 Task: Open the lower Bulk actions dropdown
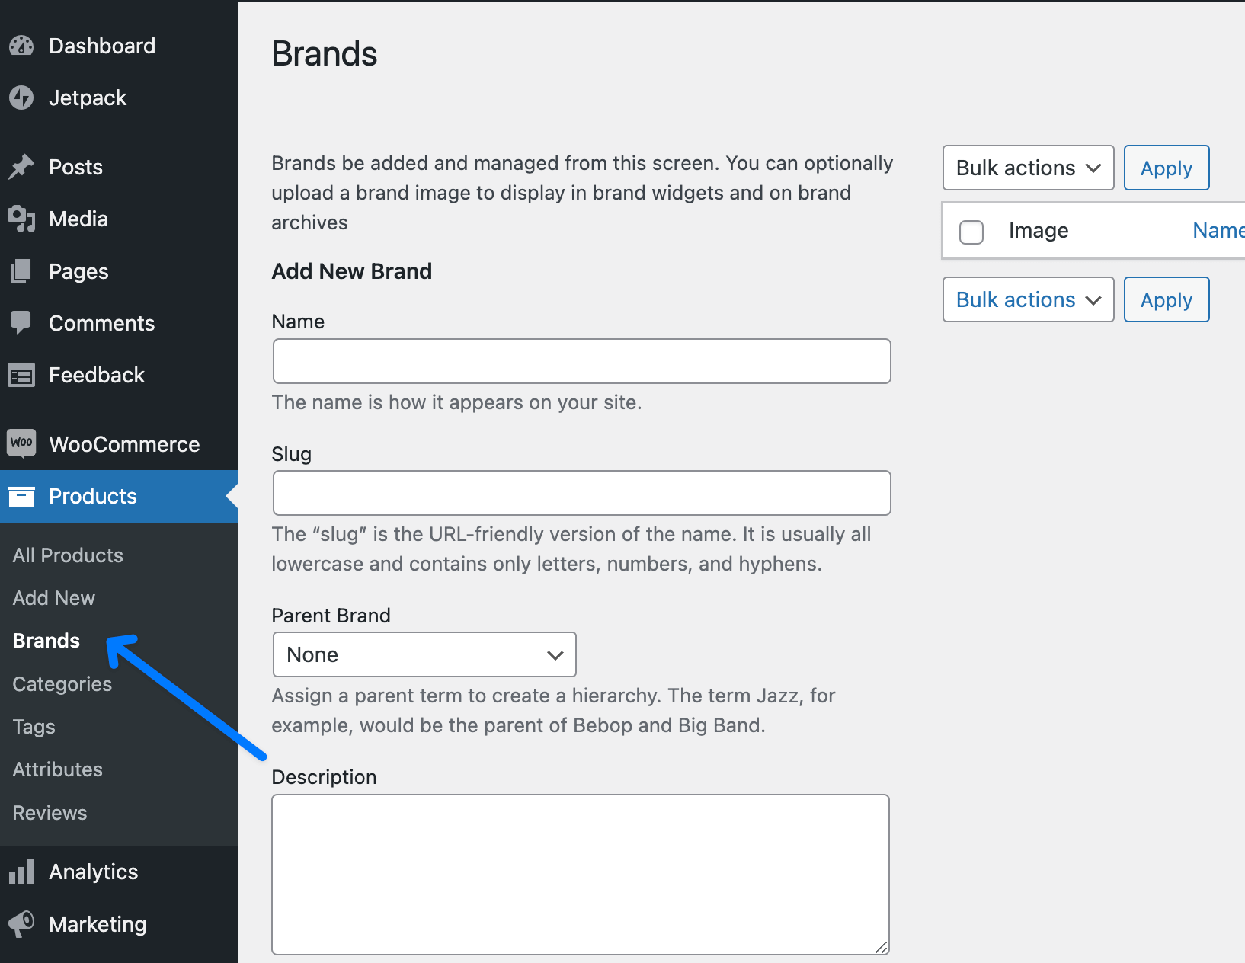pyautogui.click(x=1028, y=299)
